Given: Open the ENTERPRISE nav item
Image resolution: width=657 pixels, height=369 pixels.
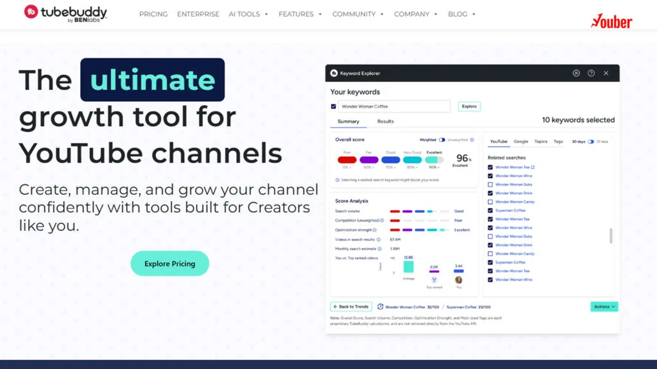Looking at the screenshot, I should 198,14.
